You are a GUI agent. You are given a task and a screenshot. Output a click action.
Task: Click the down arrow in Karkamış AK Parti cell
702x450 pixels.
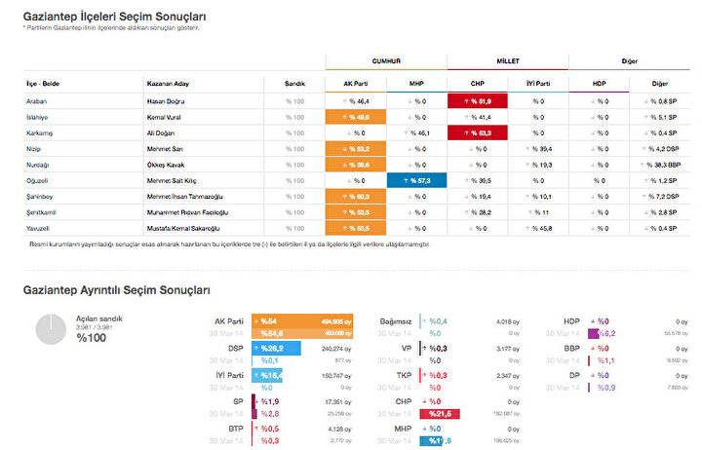coord(344,132)
